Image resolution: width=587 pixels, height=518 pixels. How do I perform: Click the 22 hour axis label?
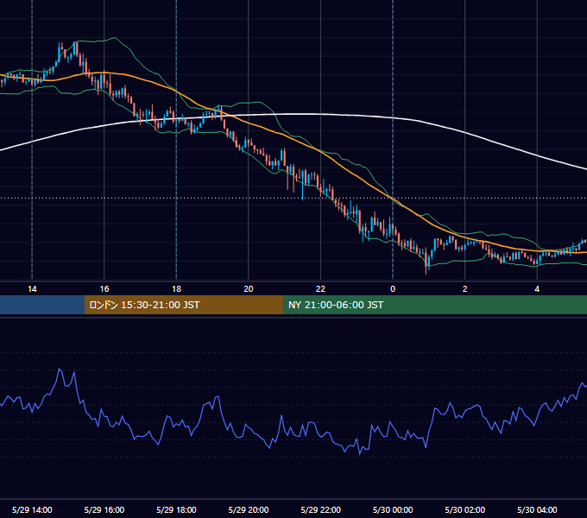click(320, 289)
